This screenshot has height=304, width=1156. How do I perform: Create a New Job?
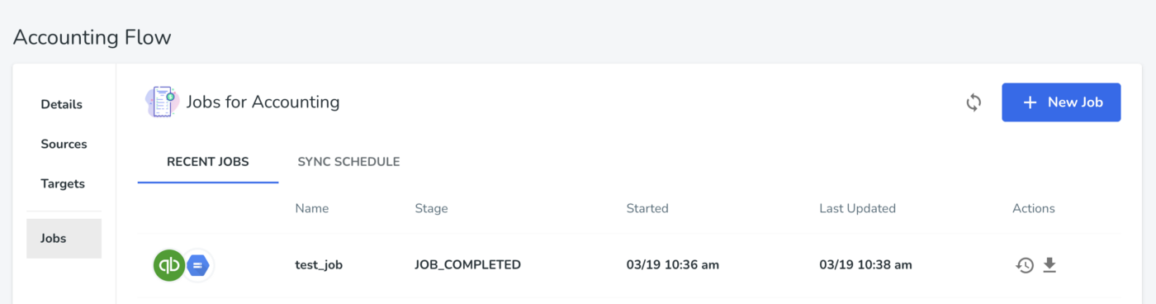[x=1061, y=102]
